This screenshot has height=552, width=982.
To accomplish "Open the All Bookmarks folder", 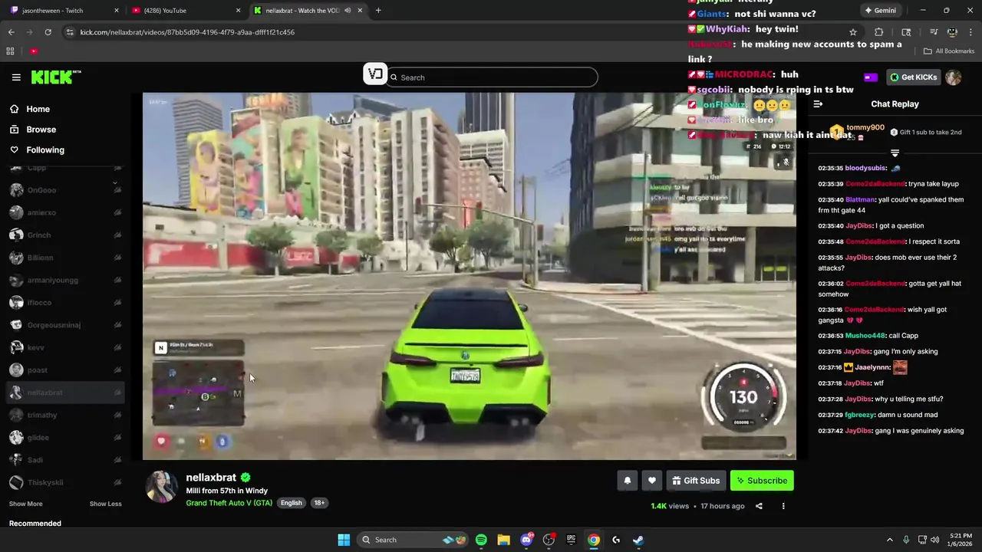I will pyautogui.click(x=949, y=51).
